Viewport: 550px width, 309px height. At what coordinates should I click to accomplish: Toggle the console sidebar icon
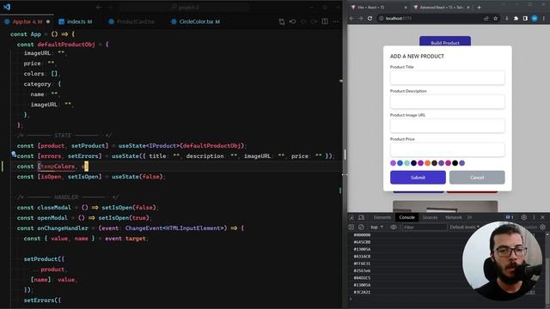351,227
